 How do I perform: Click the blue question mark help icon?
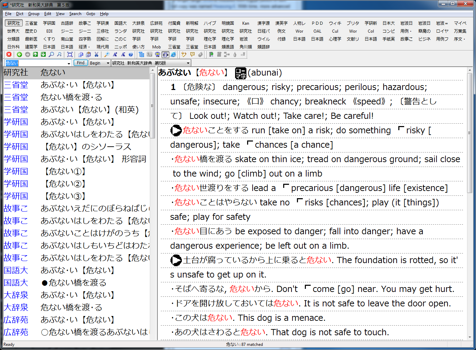[x=131, y=55]
